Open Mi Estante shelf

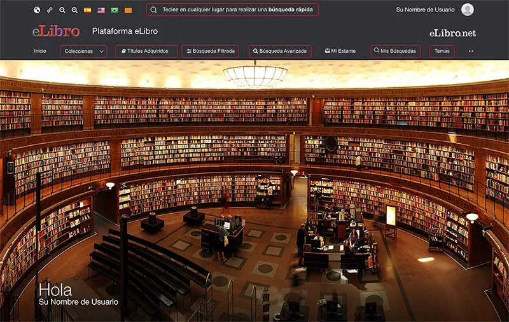pos(340,51)
